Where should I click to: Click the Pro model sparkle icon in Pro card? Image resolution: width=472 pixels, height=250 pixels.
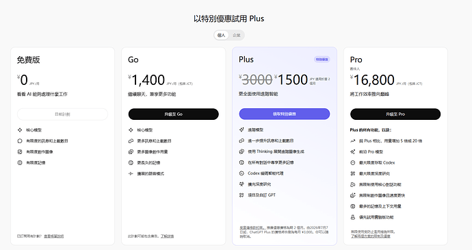coord(353,151)
